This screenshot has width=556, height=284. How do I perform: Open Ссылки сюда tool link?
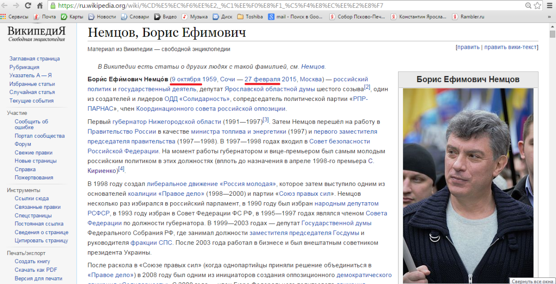pos(32,198)
